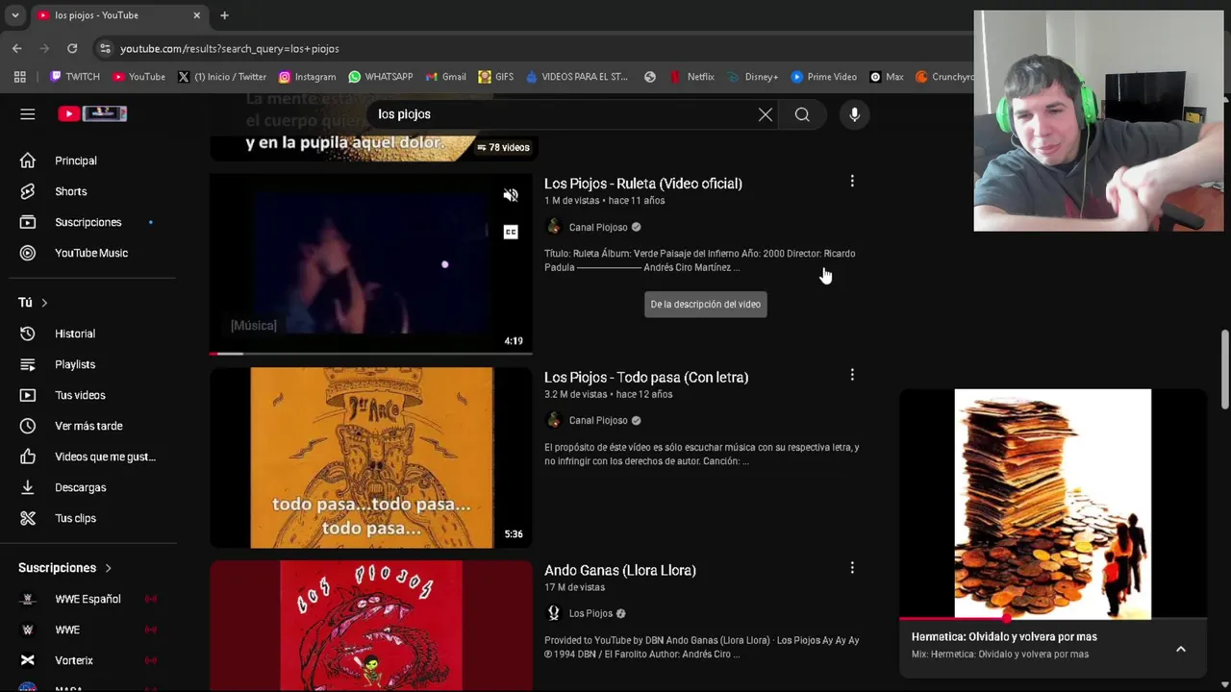Expand the Tú section chevron
Image resolution: width=1231 pixels, height=692 pixels.
click(44, 303)
